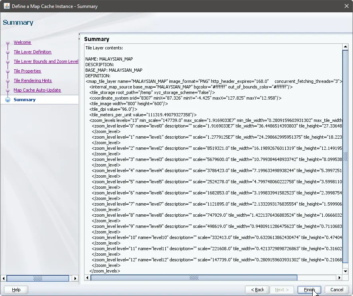Click the tile_storage root_path line

pyautogui.click(x=152, y=92)
